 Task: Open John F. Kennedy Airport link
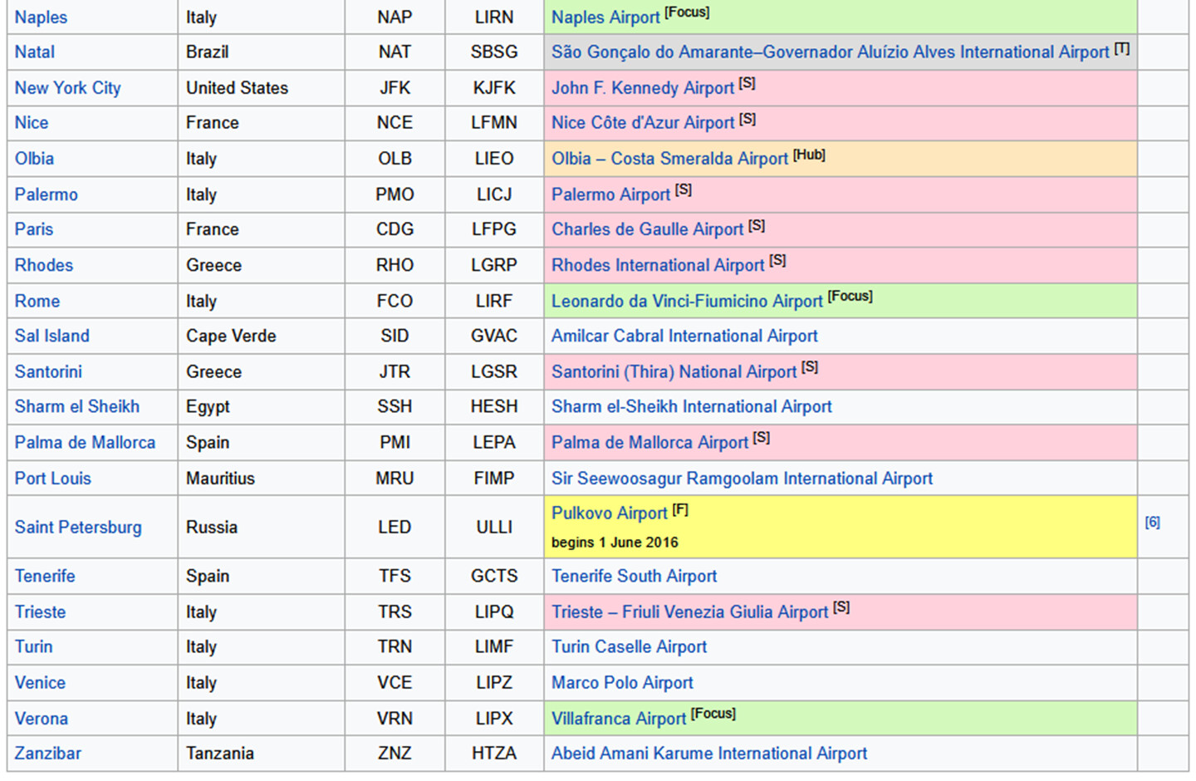(642, 88)
